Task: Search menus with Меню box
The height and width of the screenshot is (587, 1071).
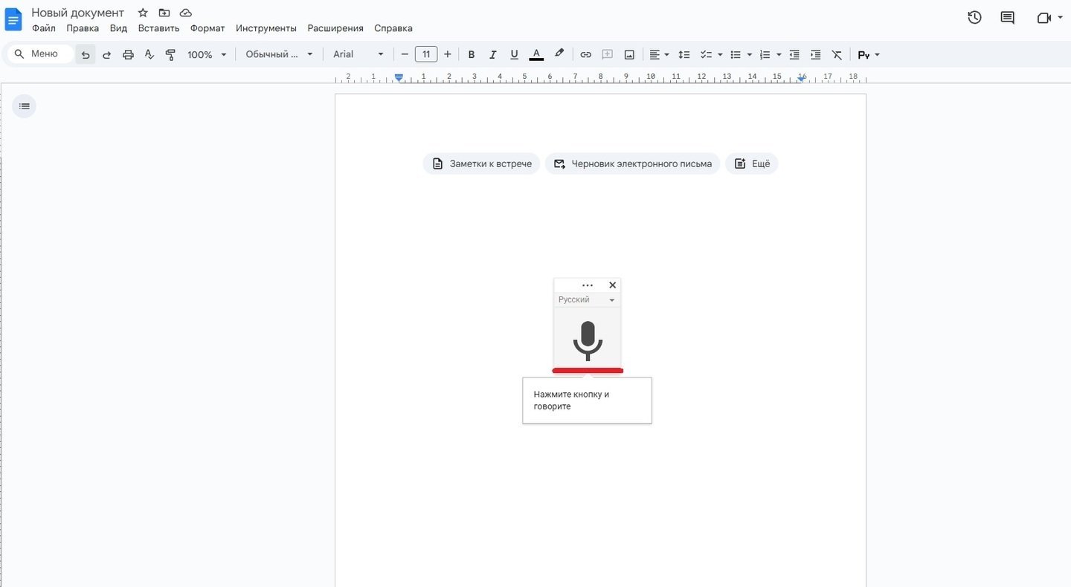Action: click(40, 54)
